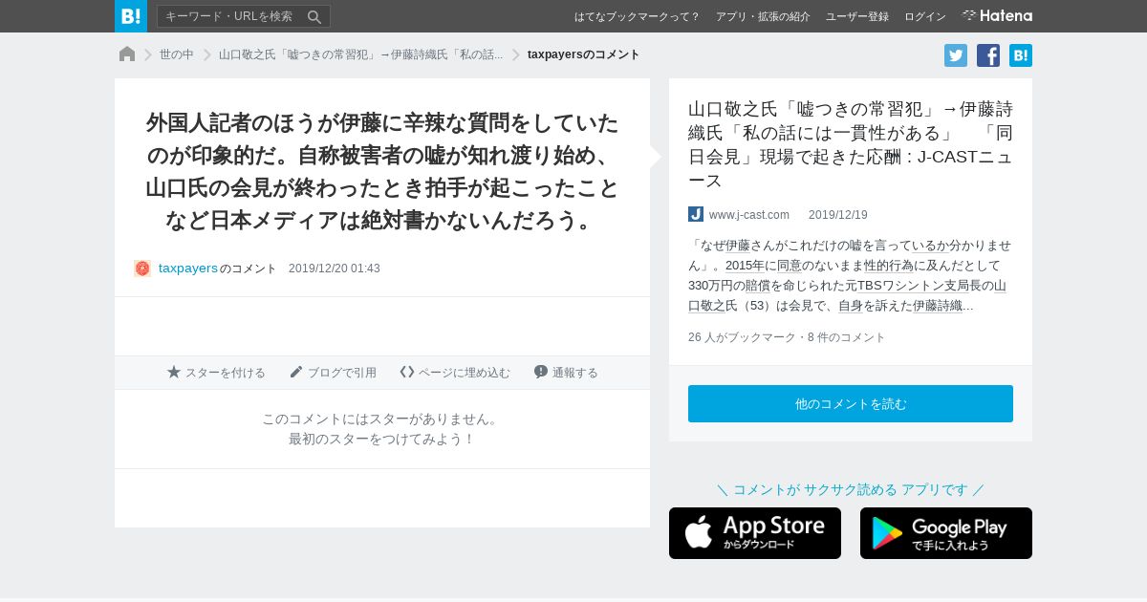Click comment timestamp 2019/12/20 01:43
This screenshot has height=602, width=1147.
[335, 269]
